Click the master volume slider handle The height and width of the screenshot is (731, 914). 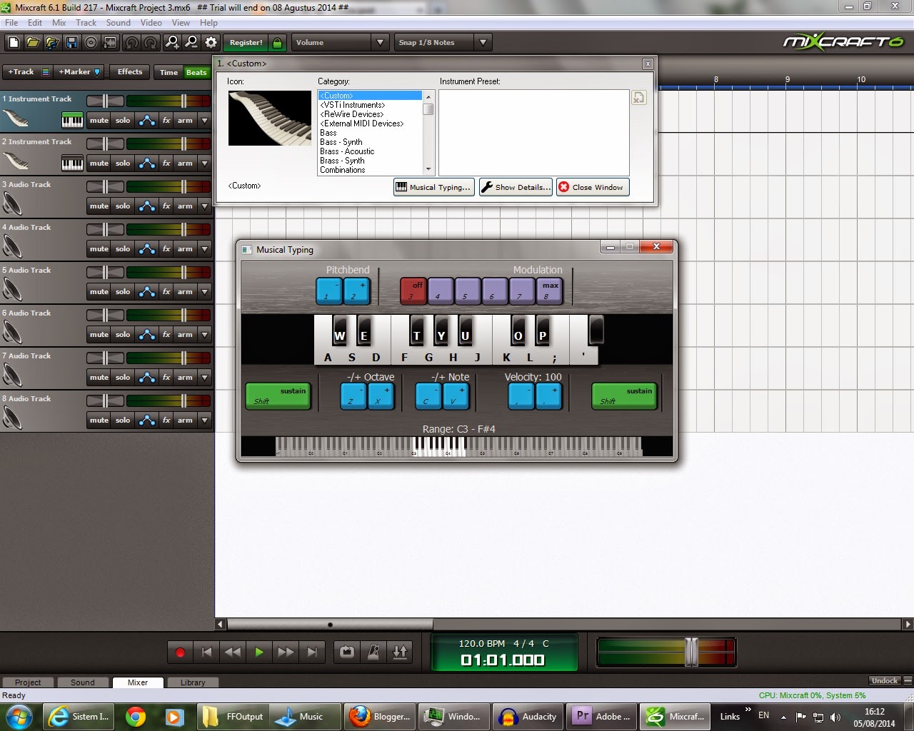(x=691, y=652)
